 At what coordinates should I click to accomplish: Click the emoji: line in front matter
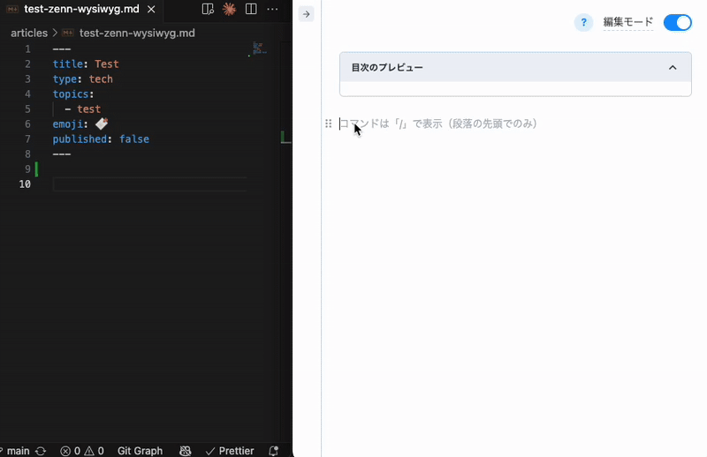click(x=80, y=124)
